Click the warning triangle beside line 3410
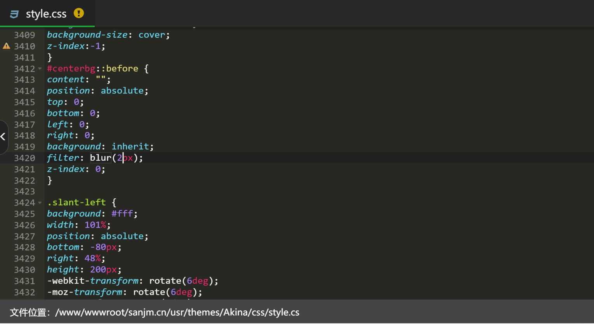This screenshot has width=594, height=324. point(6,46)
